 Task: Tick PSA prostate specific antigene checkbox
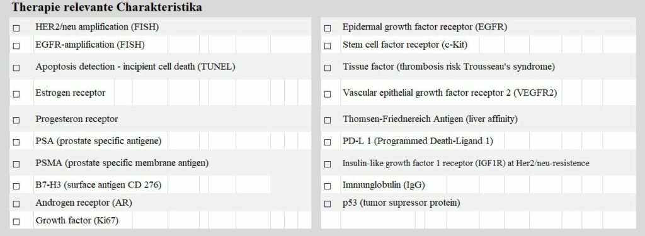(16, 142)
